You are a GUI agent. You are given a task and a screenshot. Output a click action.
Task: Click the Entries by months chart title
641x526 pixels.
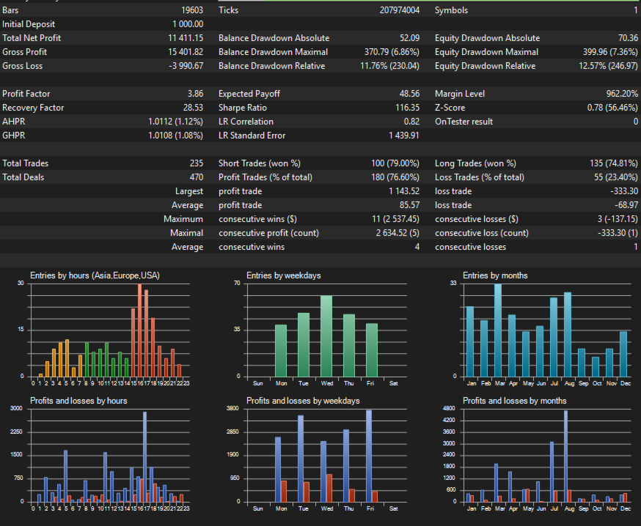[495, 275]
